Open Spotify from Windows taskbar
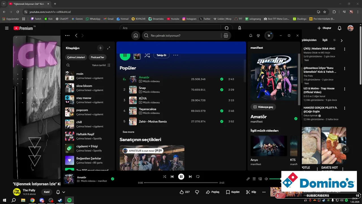The width and height of the screenshot is (362, 204). pyautogui.click(x=69, y=200)
